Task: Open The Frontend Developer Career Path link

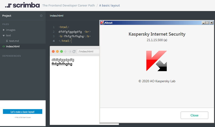Action: tap(69, 5)
